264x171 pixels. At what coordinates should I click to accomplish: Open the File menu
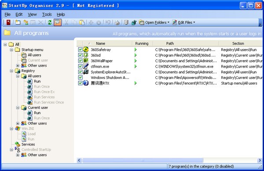click(7, 14)
